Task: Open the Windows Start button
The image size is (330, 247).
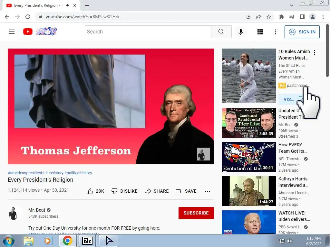Action: [x=8, y=241]
